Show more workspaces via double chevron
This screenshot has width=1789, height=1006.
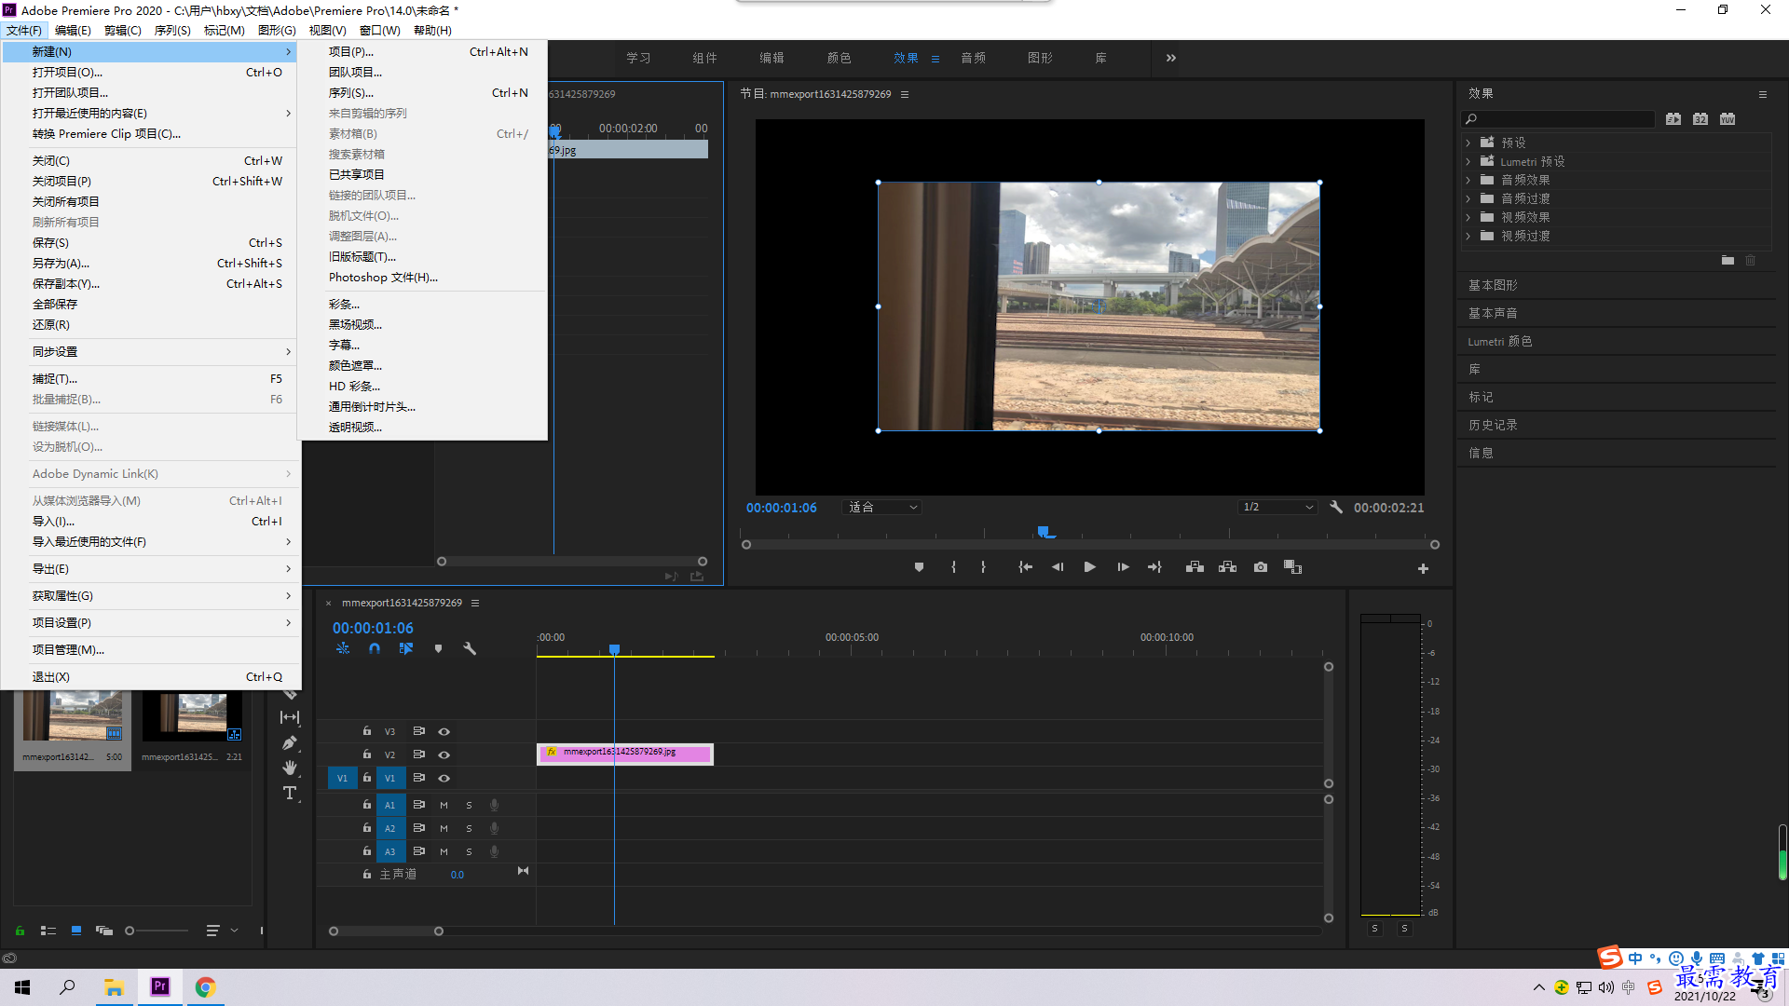pyautogui.click(x=1171, y=58)
